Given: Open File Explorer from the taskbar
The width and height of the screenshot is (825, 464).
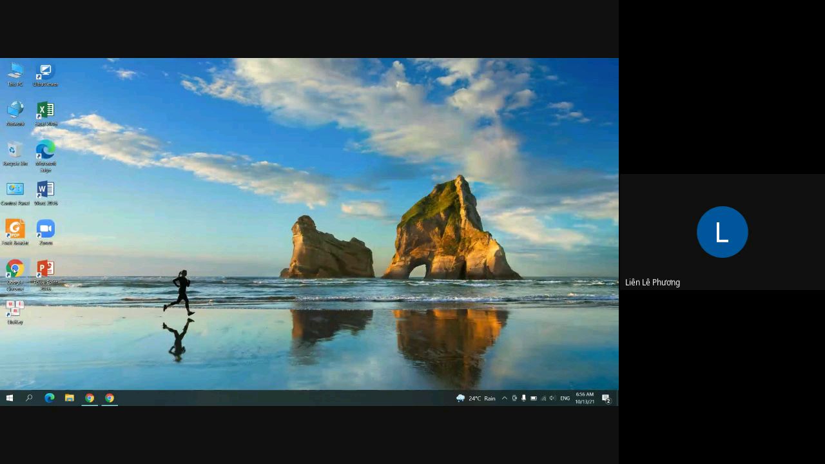Looking at the screenshot, I should coord(69,398).
